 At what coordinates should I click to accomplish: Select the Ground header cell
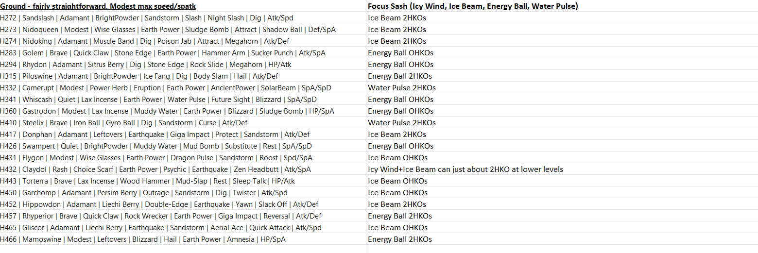pyautogui.click(x=183, y=6)
